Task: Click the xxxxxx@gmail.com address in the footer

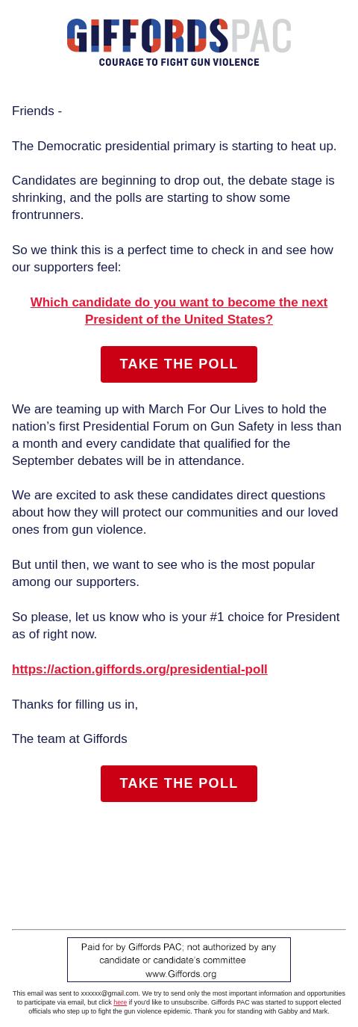Action: pyautogui.click(x=110, y=993)
